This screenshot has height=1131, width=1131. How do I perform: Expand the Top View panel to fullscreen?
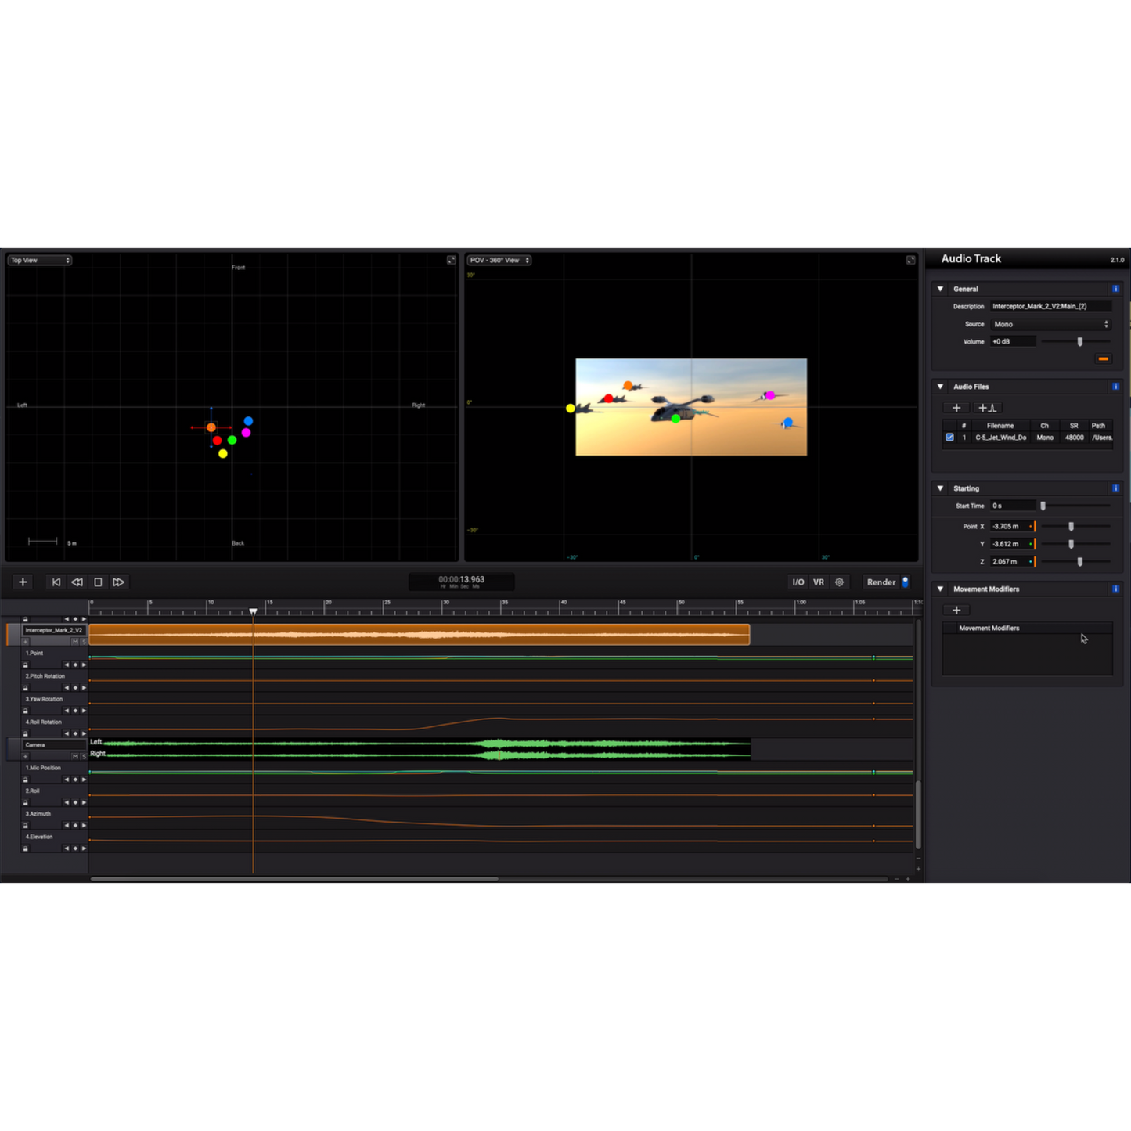coord(451,260)
